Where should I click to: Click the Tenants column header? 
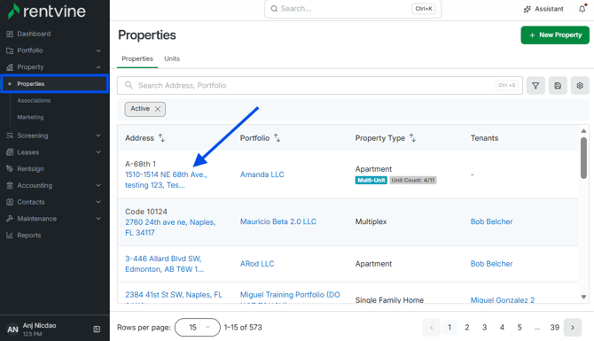point(484,138)
